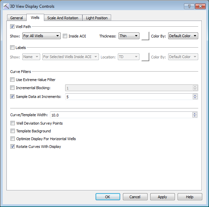Open the Well Path color swatch
209x207 pixels.
click(145, 36)
